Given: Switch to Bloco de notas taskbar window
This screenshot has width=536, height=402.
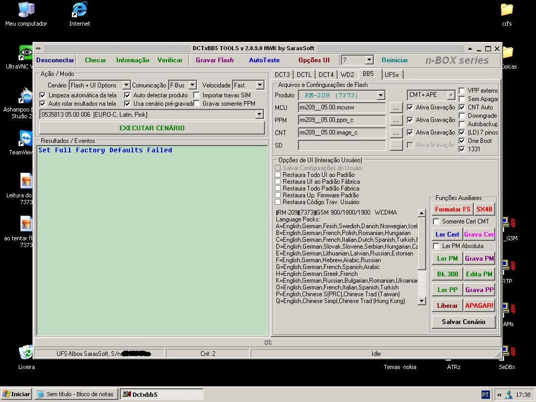Looking at the screenshot, I should [76, 394].
